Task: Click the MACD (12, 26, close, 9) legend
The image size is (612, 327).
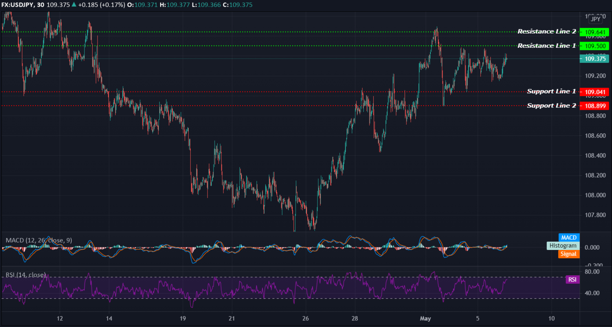Action: (x=39, y=240)
